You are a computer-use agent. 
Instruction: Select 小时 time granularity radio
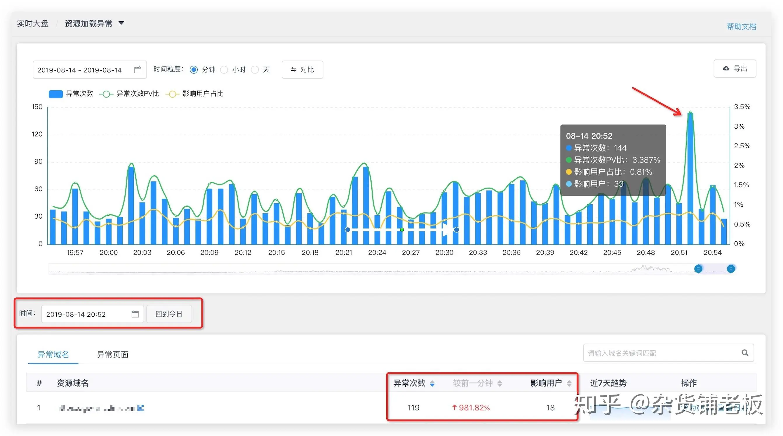coord(224,70)
